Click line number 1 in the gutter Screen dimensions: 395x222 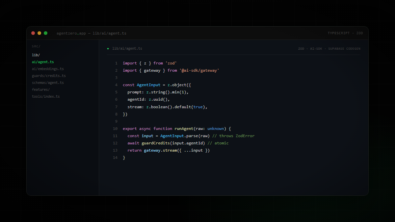pyautogui.click(x=116, y=63)
